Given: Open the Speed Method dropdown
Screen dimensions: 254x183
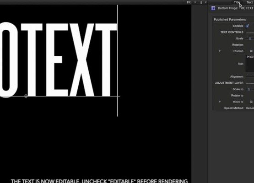Looking at the screenshot, I should (250, 108).
